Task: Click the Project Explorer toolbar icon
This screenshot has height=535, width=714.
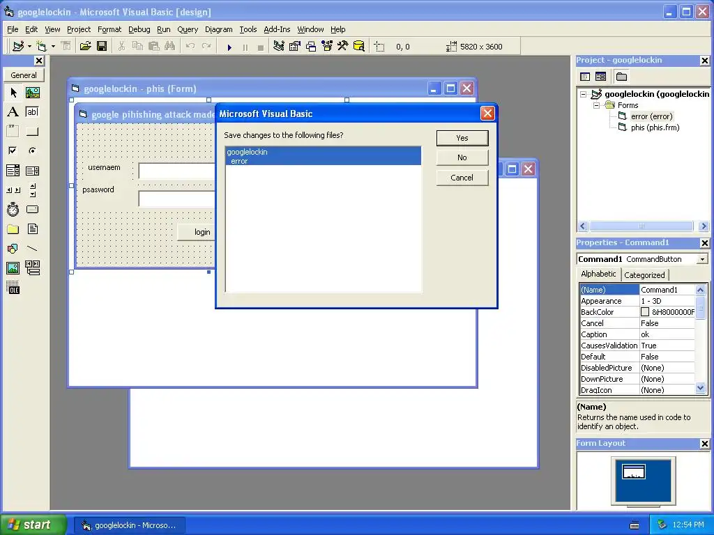Action: click(279, 46)
